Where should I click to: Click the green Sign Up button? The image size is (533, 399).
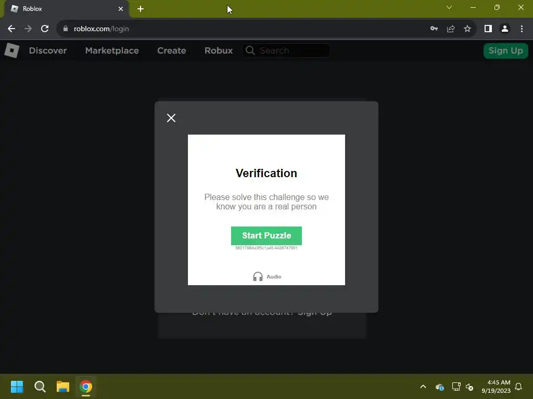(x=505, y=50)
